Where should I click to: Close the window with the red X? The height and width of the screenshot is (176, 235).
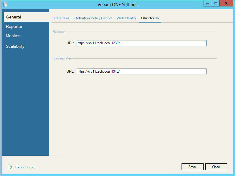226,3
